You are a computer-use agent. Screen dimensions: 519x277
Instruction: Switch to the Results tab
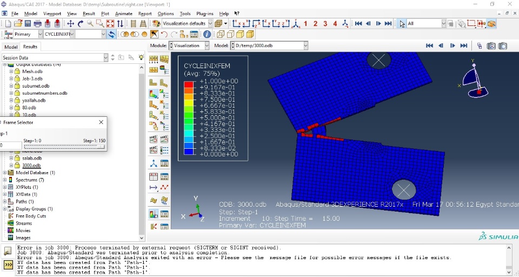[x=30, y=47]
